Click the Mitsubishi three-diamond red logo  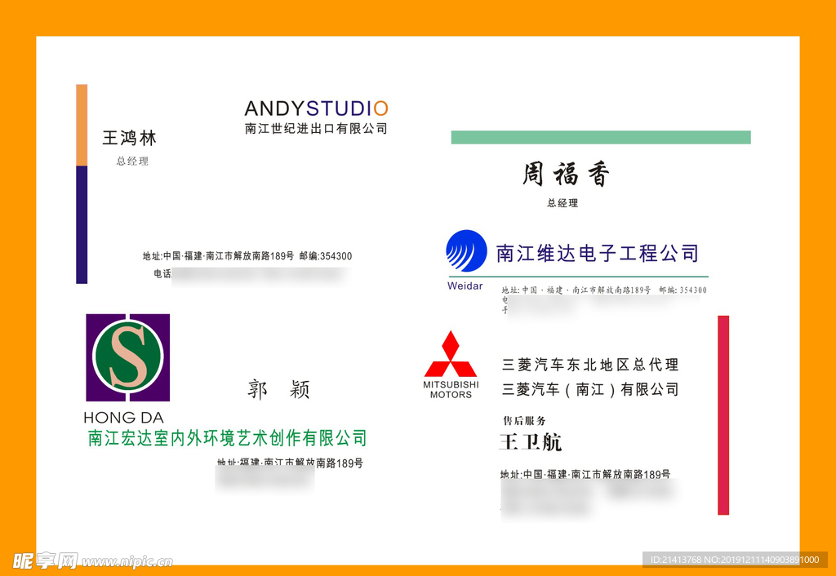tap(450, 354)
